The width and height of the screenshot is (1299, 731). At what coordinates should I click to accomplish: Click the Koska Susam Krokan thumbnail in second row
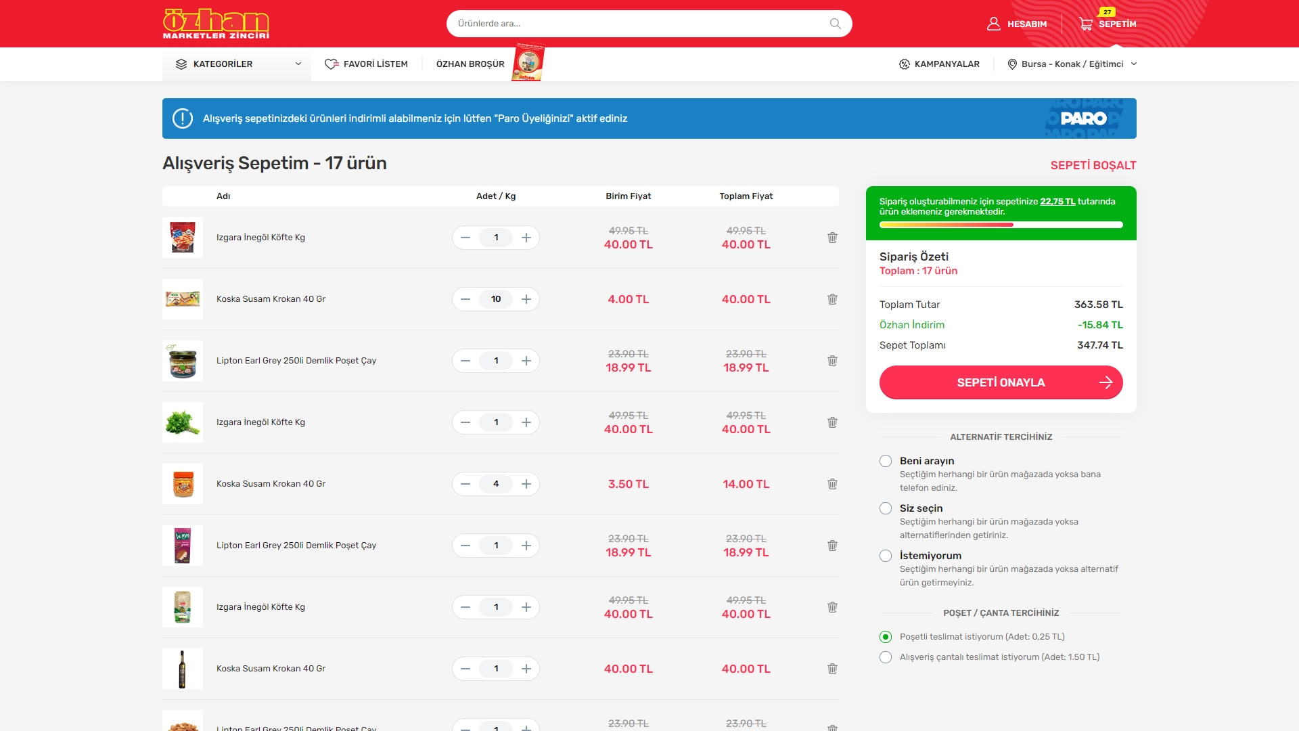[183, 299]
